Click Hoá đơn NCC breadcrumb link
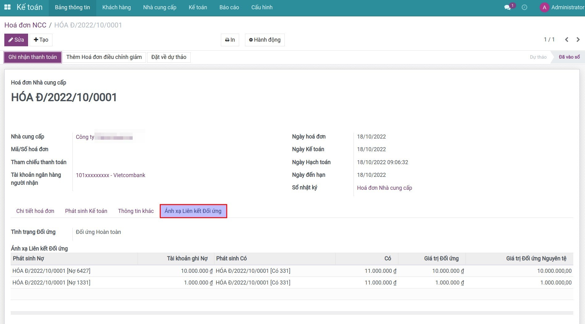Image resolution: width=585 pixels, height=324 pixels. pos(25,25)
